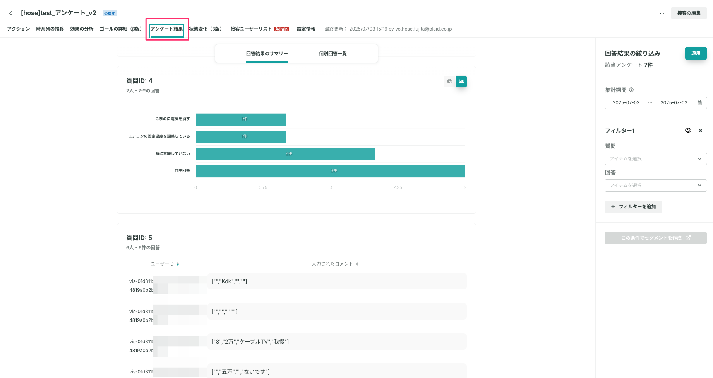This screenshot has height=378, width=713.
Task: Switch to bar chart view for 質問ID: 4
Action: pyautogui.click(x=461, y=82)
